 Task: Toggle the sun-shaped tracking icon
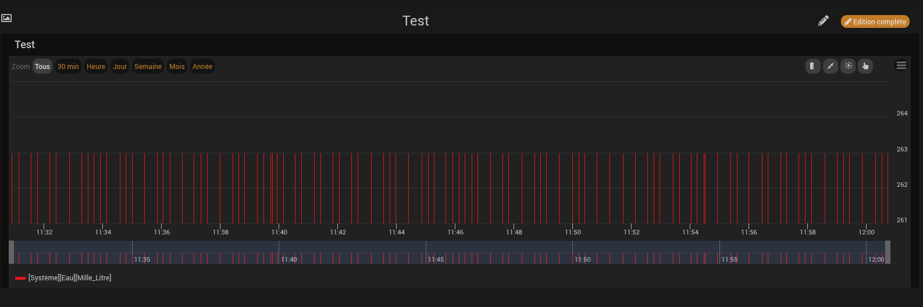848,66
